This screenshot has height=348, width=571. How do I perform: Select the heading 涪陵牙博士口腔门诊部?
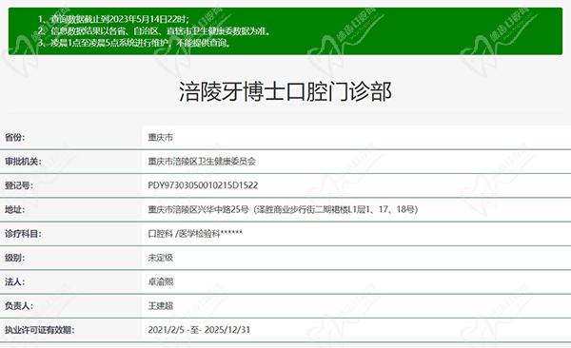285,91
